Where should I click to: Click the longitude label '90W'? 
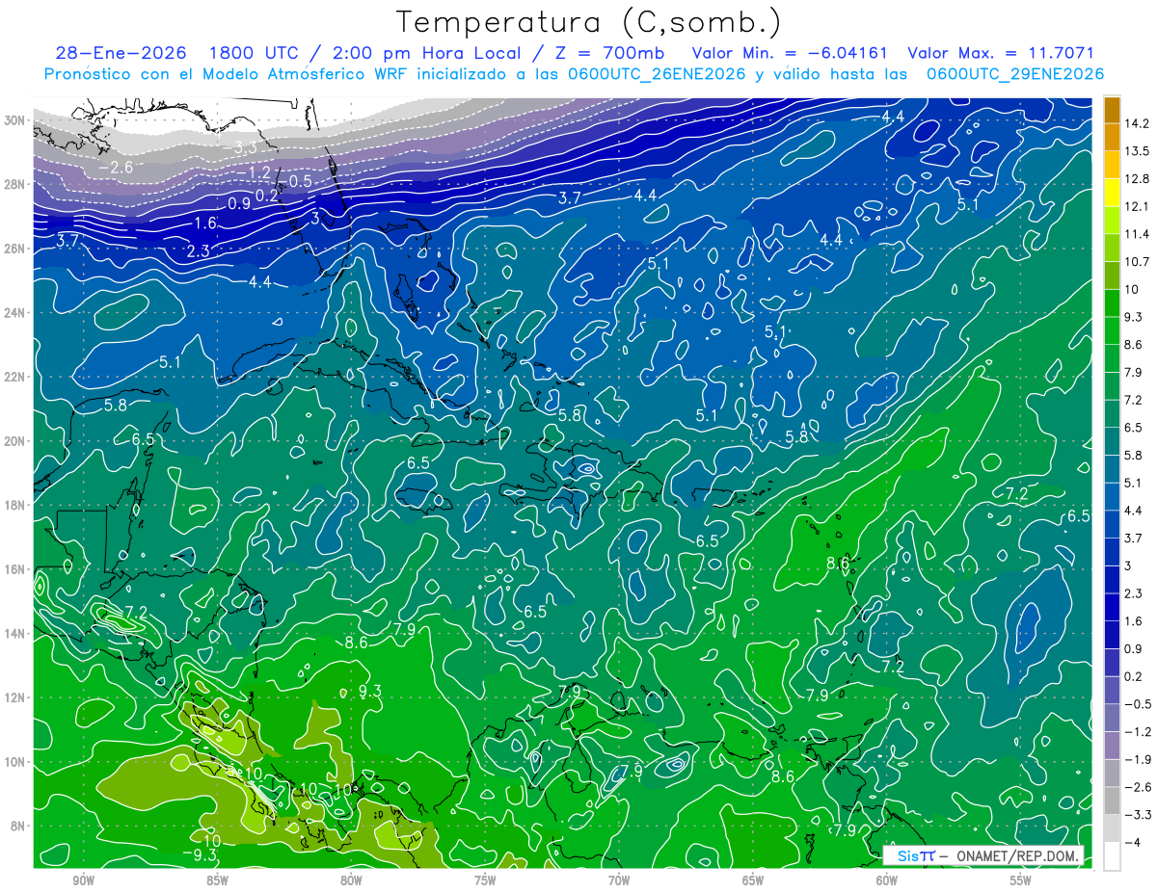coord(84,881)
